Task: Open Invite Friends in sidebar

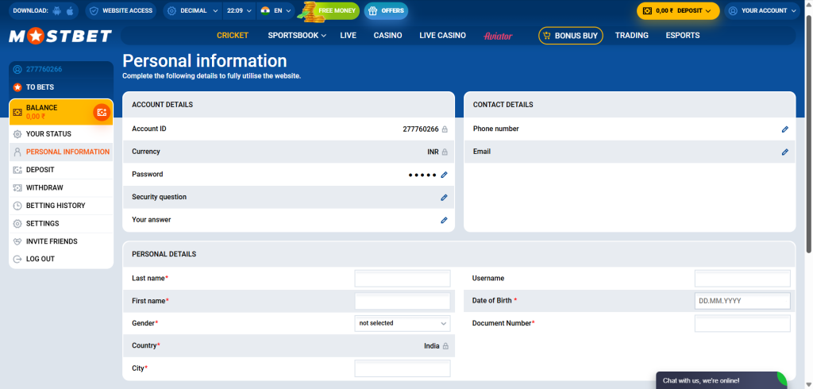Action: pyautogui.click(x=61, y=241)
